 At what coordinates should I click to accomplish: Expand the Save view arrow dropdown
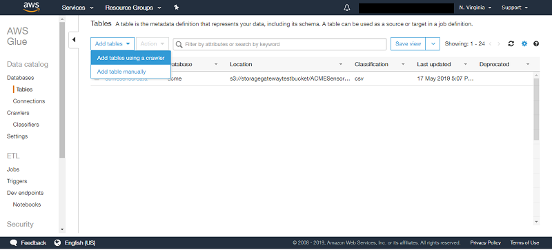pos(433,44)
